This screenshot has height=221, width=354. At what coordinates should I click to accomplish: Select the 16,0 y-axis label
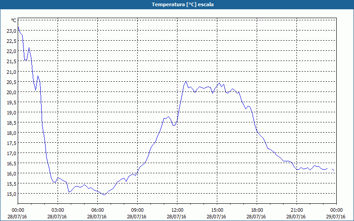click(12, 173)
